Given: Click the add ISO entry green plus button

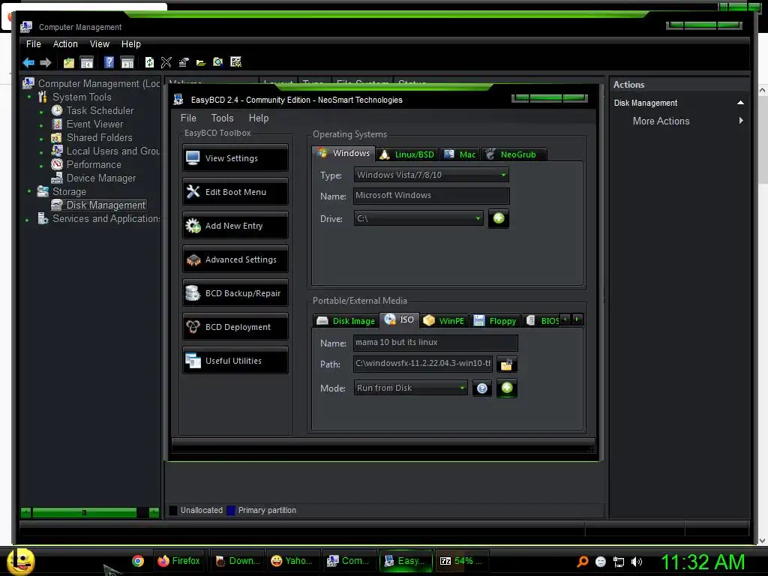Looking at the screenshot, I should 507,388.
